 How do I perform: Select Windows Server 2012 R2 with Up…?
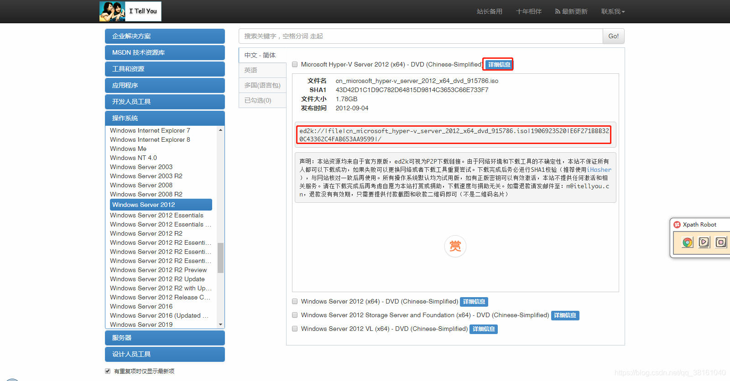point(161,288)
